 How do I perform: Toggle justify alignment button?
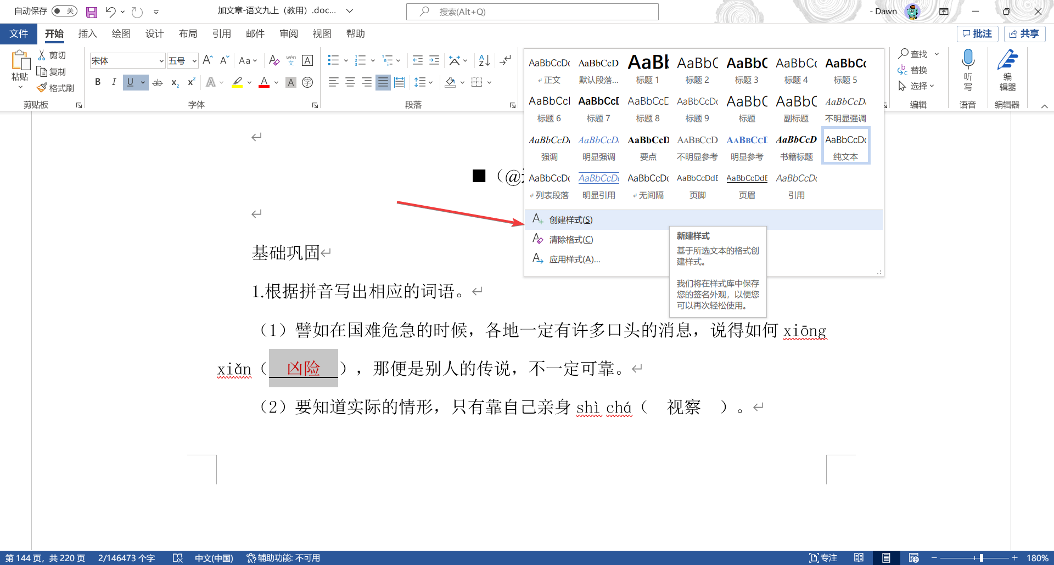coord(383,82)
